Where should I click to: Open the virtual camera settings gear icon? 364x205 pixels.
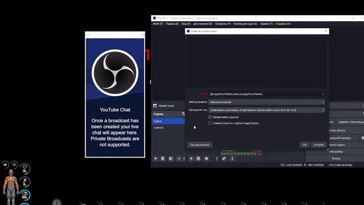362,138
